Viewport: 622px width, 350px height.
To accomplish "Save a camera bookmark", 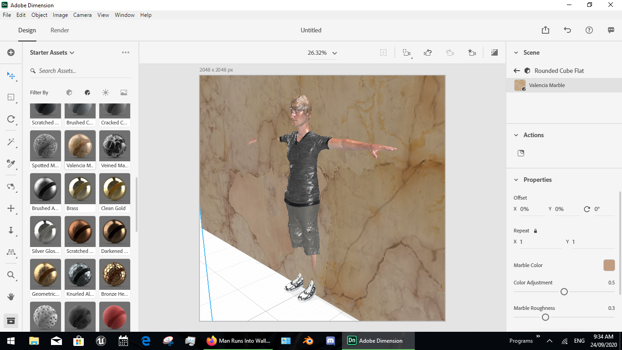I will click(472, 52).
